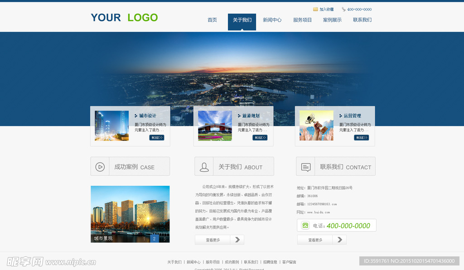Select slide 2 of the 城市景观 slideshow
The width and height of the screenshot is (464, 270).
tap(154, 239)
